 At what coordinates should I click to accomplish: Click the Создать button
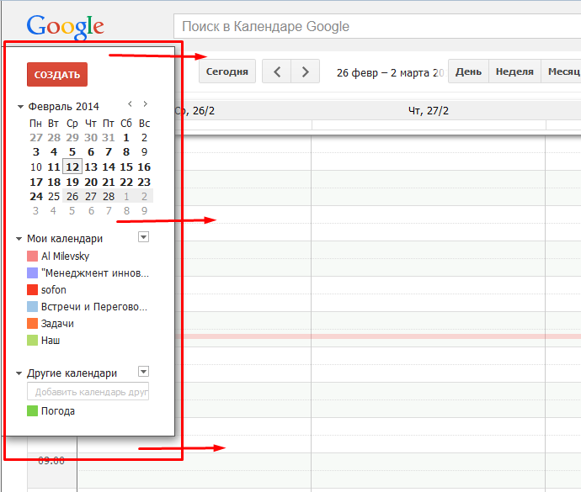pos(57,74)
